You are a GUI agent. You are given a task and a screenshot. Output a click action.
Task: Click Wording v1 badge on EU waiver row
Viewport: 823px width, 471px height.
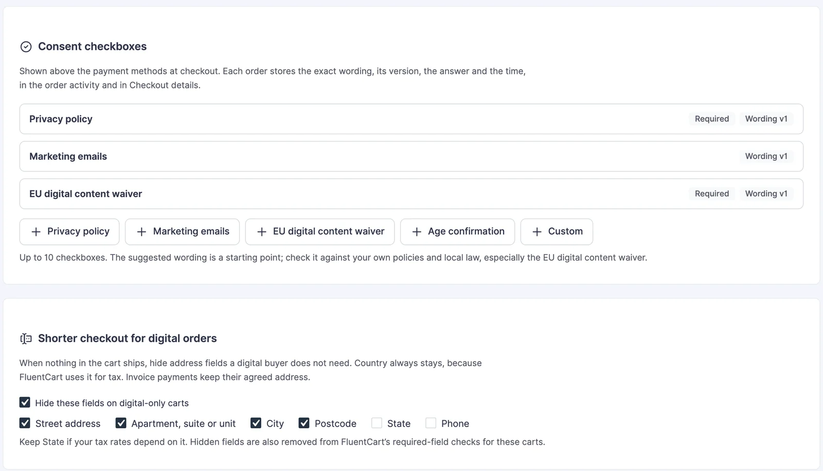click(x=766, y=194)
